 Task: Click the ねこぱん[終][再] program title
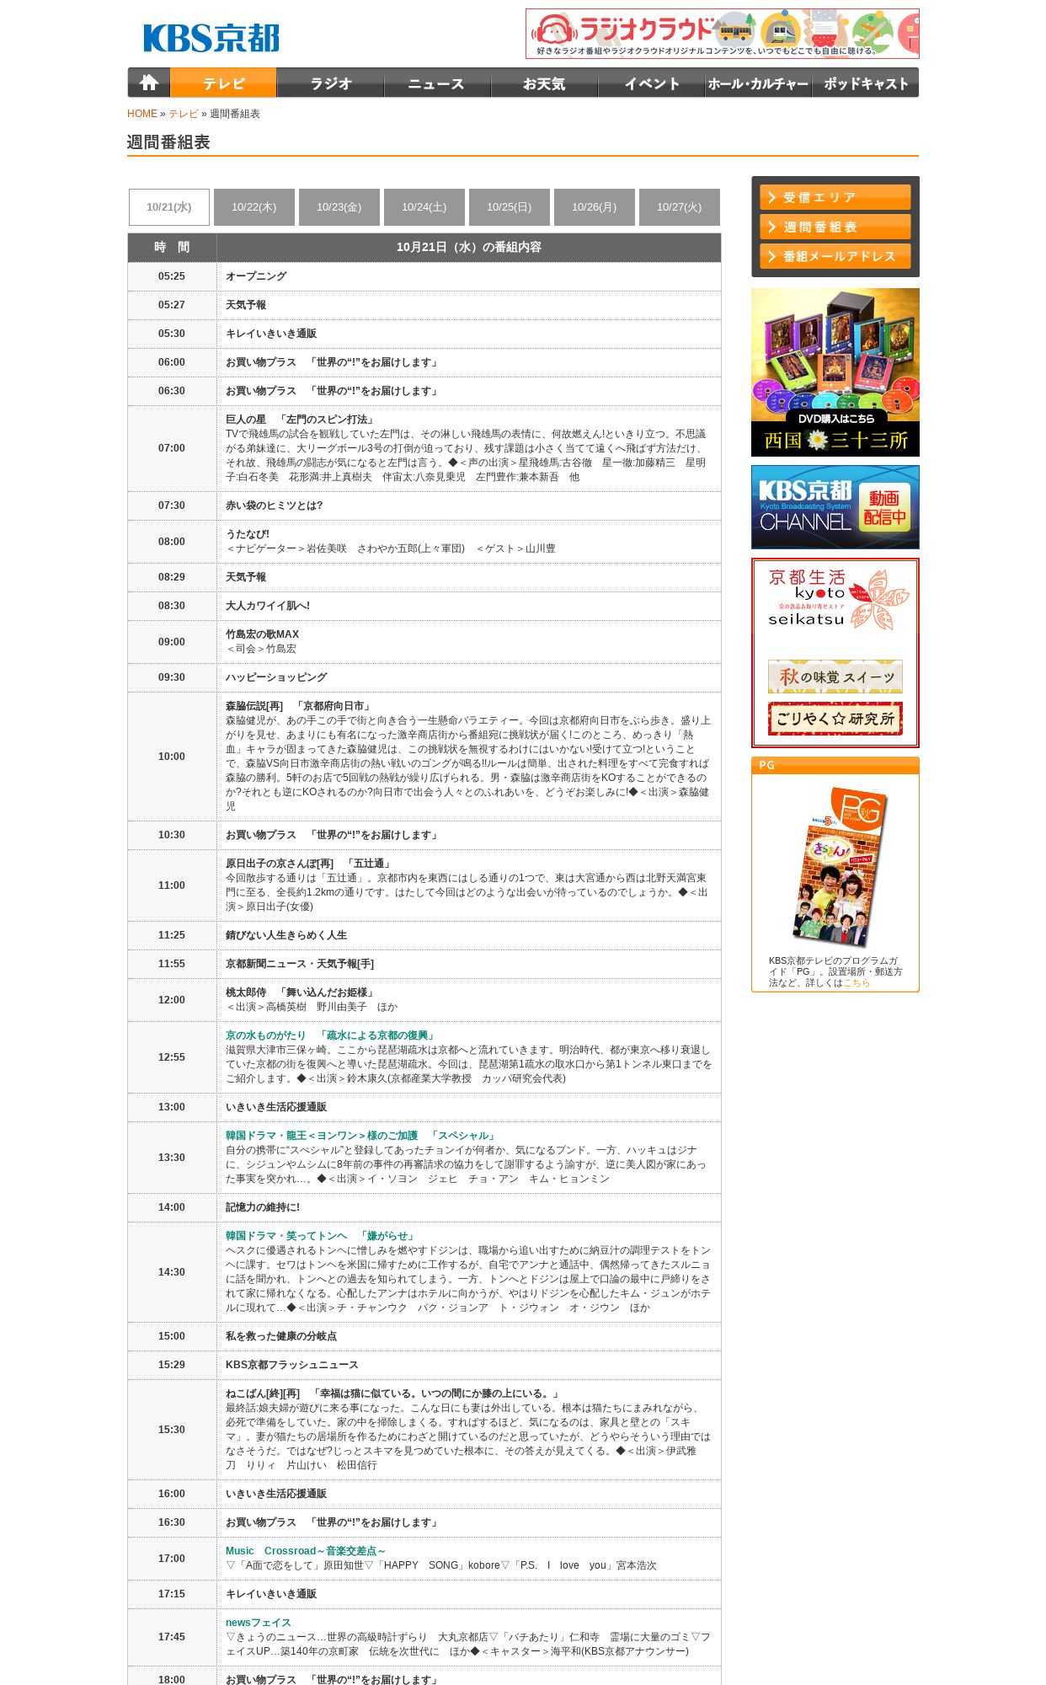click(x=393, y=1393)
